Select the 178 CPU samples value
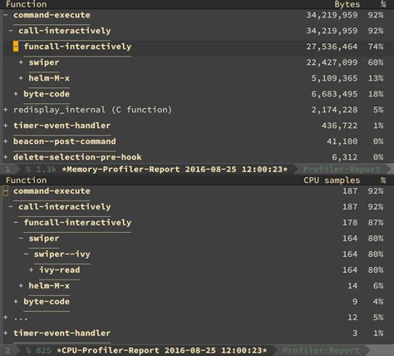The image size is (394, 356). pyautogui.click(x=350, y=223)
